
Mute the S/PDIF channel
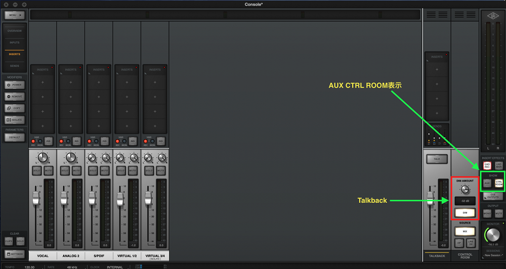pos(105,170)
